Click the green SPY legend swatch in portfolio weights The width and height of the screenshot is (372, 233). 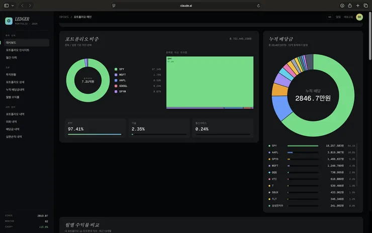(x=116, y=69)
